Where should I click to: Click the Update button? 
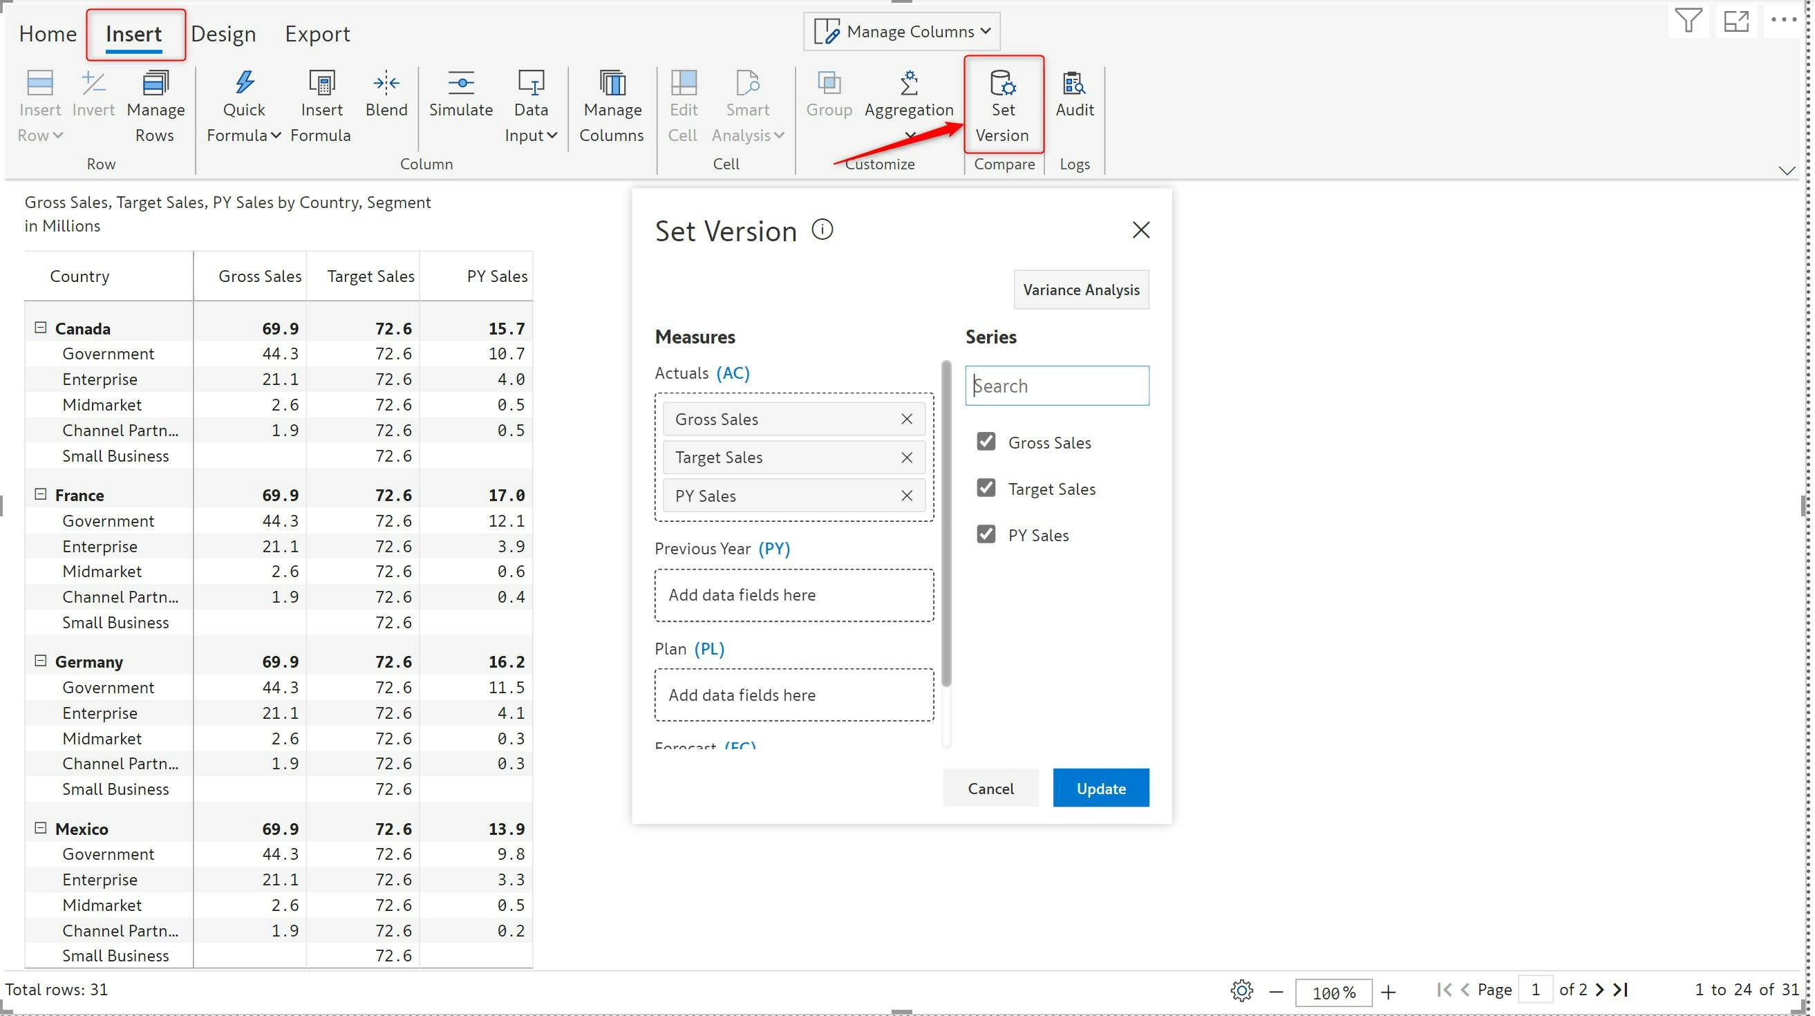[x=1100, y=788]
